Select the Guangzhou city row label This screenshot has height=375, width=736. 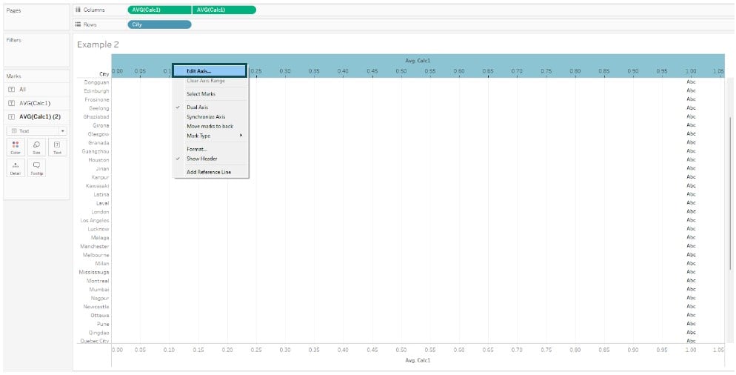[x=96, y=151]
